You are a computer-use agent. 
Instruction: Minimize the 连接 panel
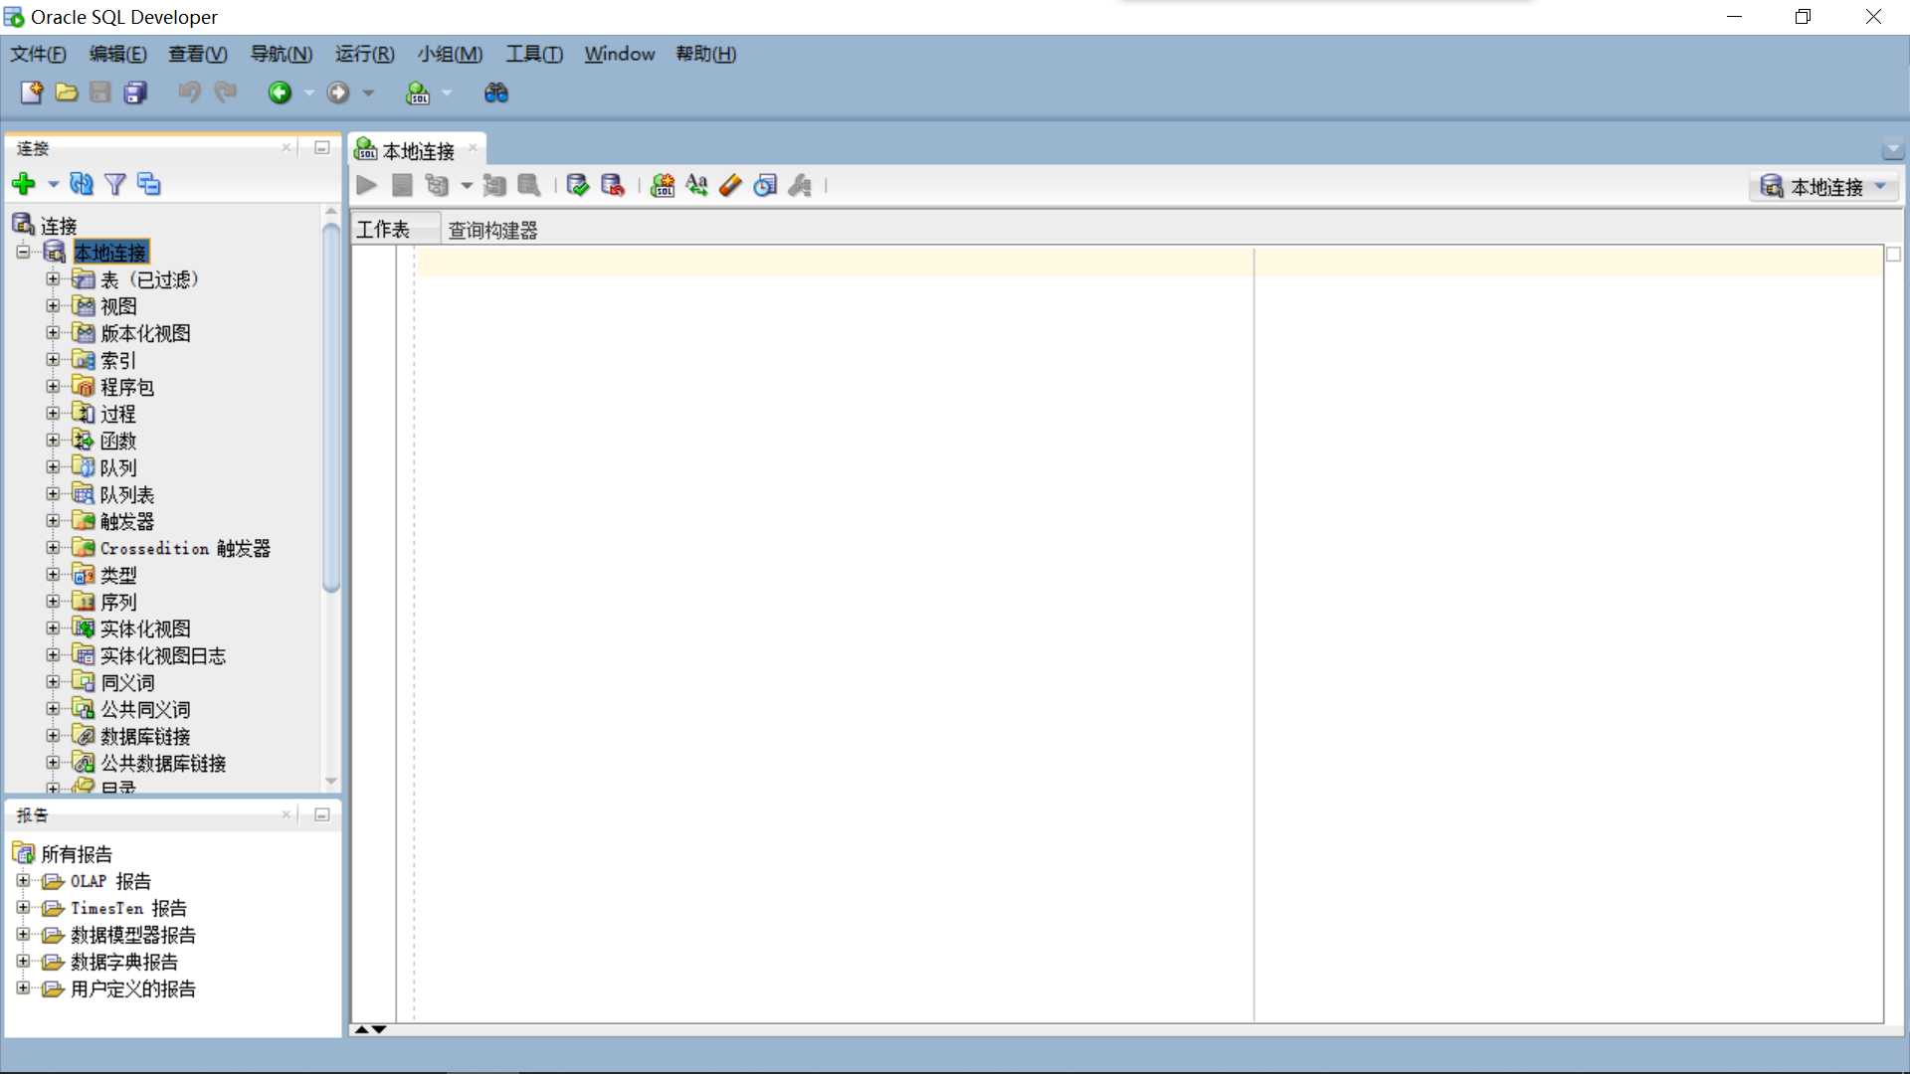(x=322, y=147)
